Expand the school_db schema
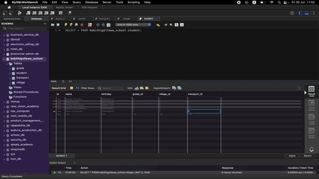Image resolution: width=319 pixels, height=179 pixels. tap(4, 135)
